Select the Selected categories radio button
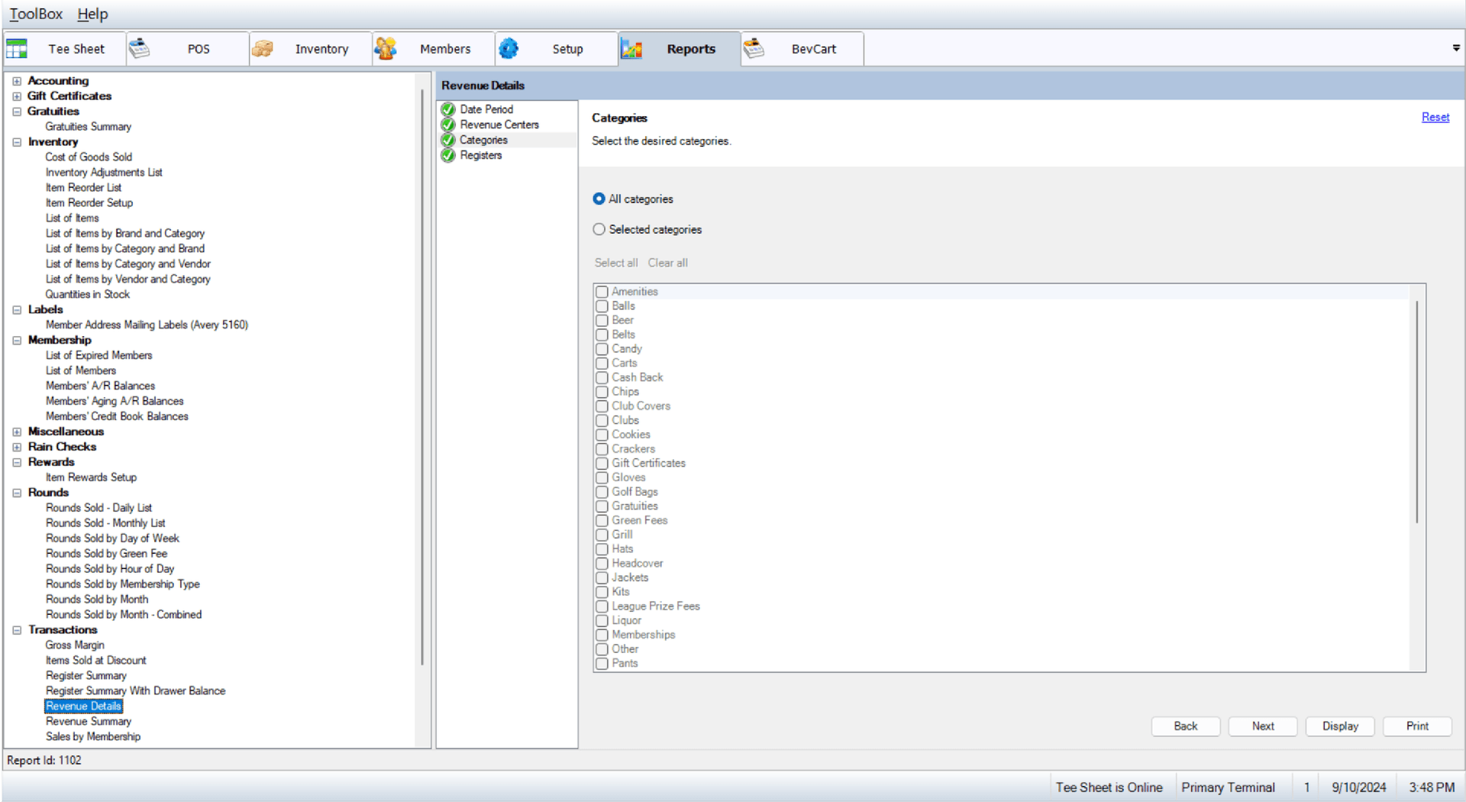The height and width of the screenshot is (802, 1466). tap(599, 229)
